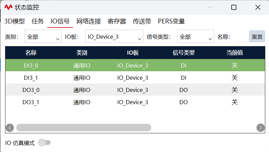
Task: Select the IO信号 tab
Action: (60, 21)
